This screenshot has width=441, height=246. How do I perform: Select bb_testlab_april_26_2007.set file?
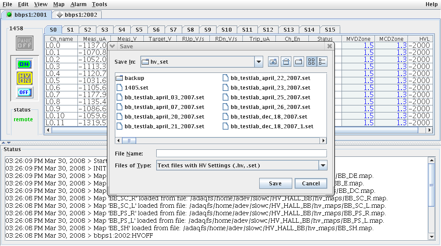(266, 107)
